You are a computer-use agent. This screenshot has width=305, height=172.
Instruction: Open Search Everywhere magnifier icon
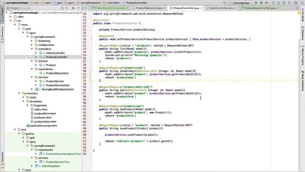[302, 3]
